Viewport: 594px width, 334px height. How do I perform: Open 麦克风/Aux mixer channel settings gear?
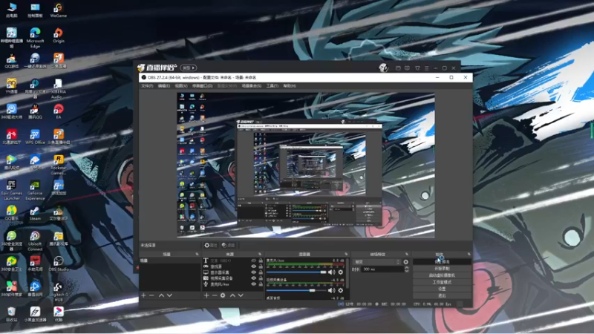(341, 272)
